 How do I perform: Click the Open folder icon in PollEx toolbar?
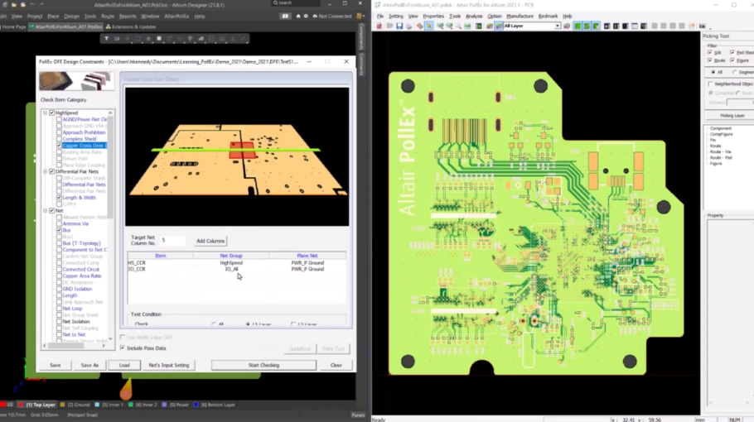(389, 26)
